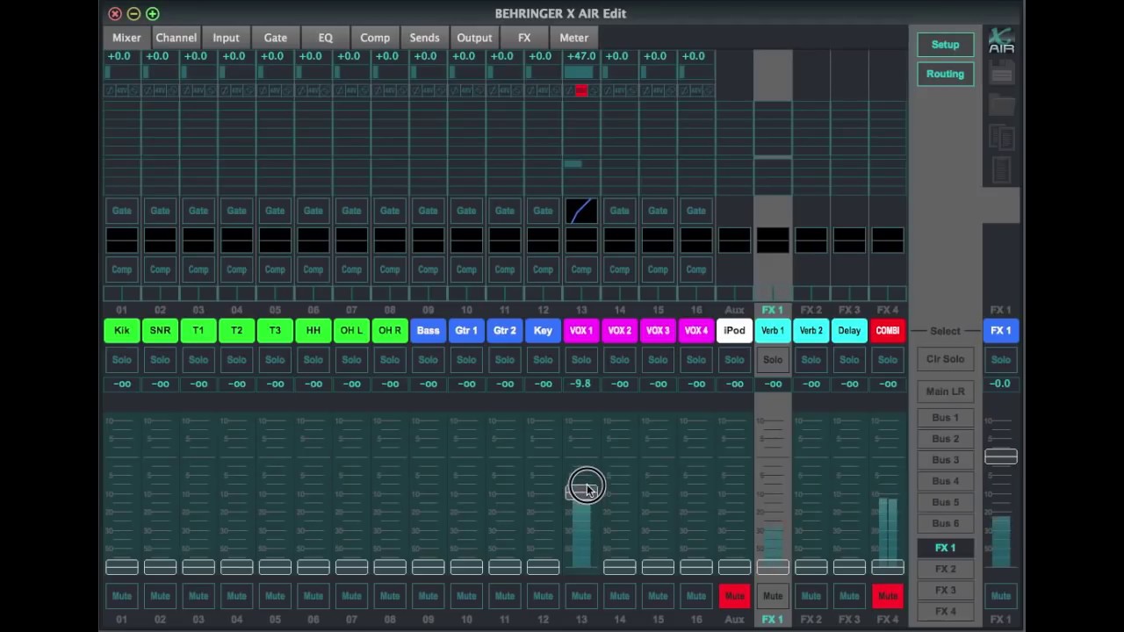The image size is (1124, 632).
Task: Click the channel 01 fader handle
Action: [122, 567]
